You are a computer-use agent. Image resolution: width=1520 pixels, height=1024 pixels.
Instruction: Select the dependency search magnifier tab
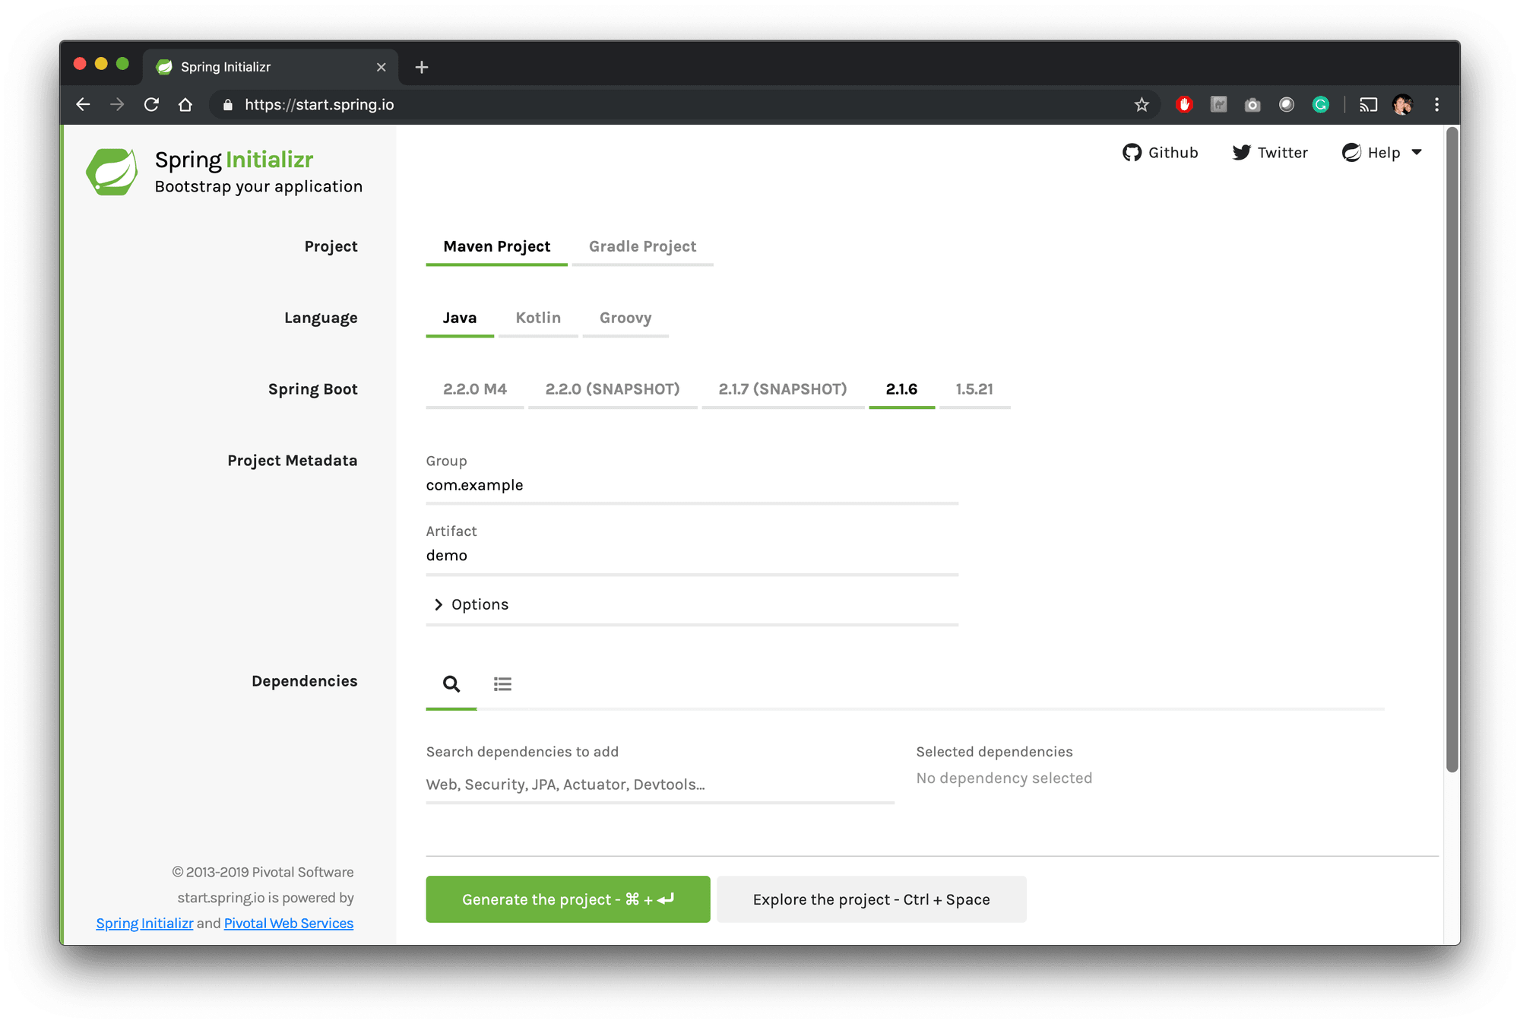point(451,684)
